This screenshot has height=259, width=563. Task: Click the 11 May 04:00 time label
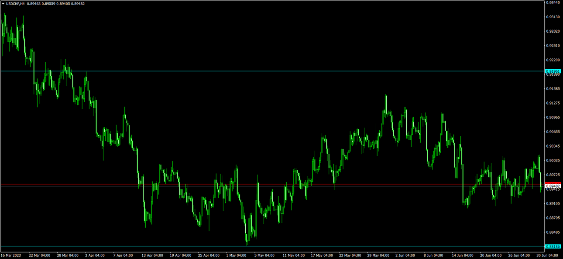tap(293, 256)
